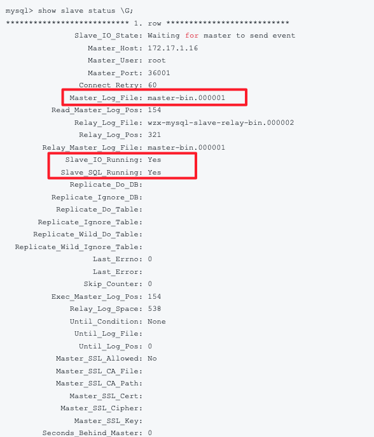This screenshot has width=374, height=437.
Task: Click the Replicate_Wild_Ignore_Table label
Action: coord(79,247)
